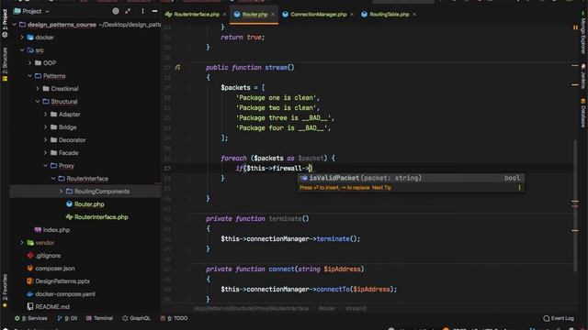Viewport: 588px width, 330px height.
Task: Expand the Bridge folder
Action: [45, 127]
